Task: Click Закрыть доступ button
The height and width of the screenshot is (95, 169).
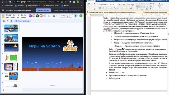Action: pyautogui.click(x=43, y=10)
